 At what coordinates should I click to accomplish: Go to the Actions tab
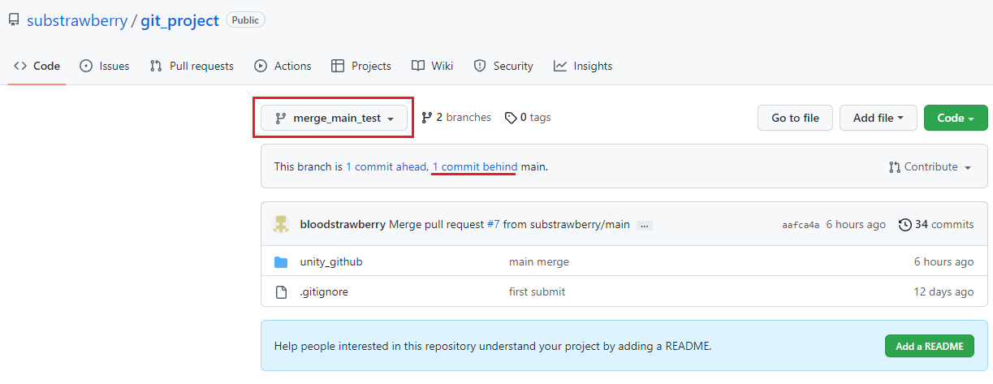pyautogui.click(x=283, y=66)
